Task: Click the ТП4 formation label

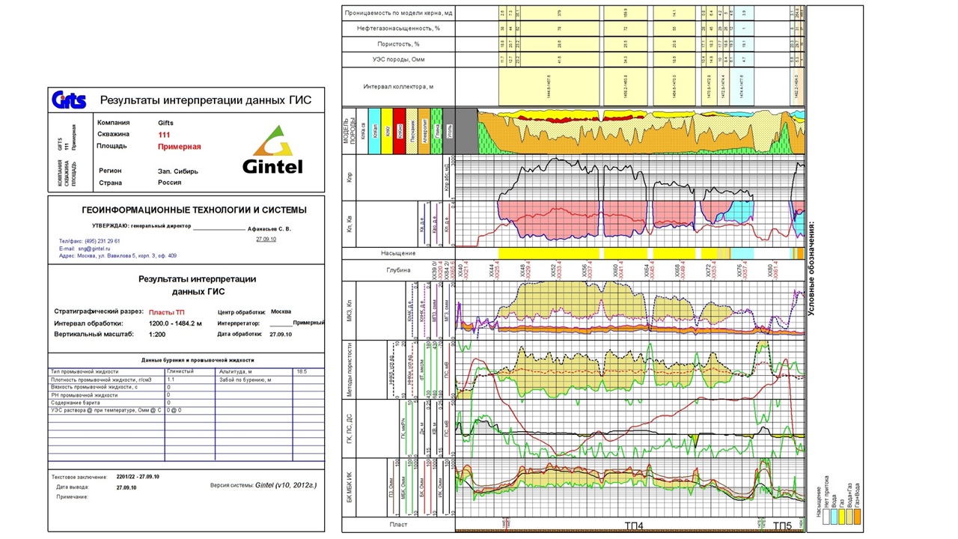Action: pos(633,526)
